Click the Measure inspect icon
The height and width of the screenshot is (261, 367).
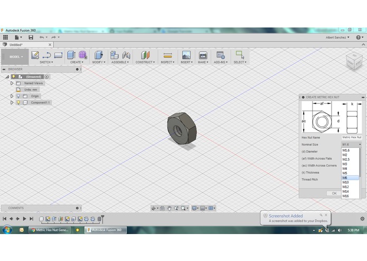point(167,55)
